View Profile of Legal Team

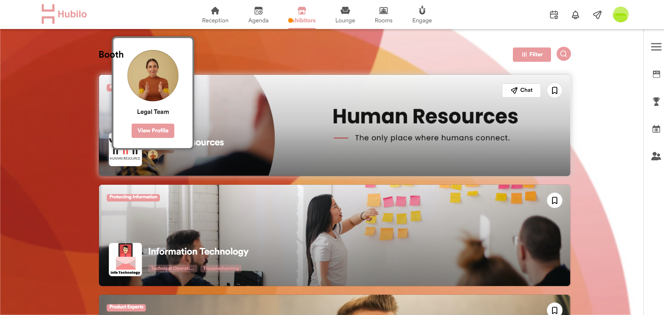[x=153, y=131]
